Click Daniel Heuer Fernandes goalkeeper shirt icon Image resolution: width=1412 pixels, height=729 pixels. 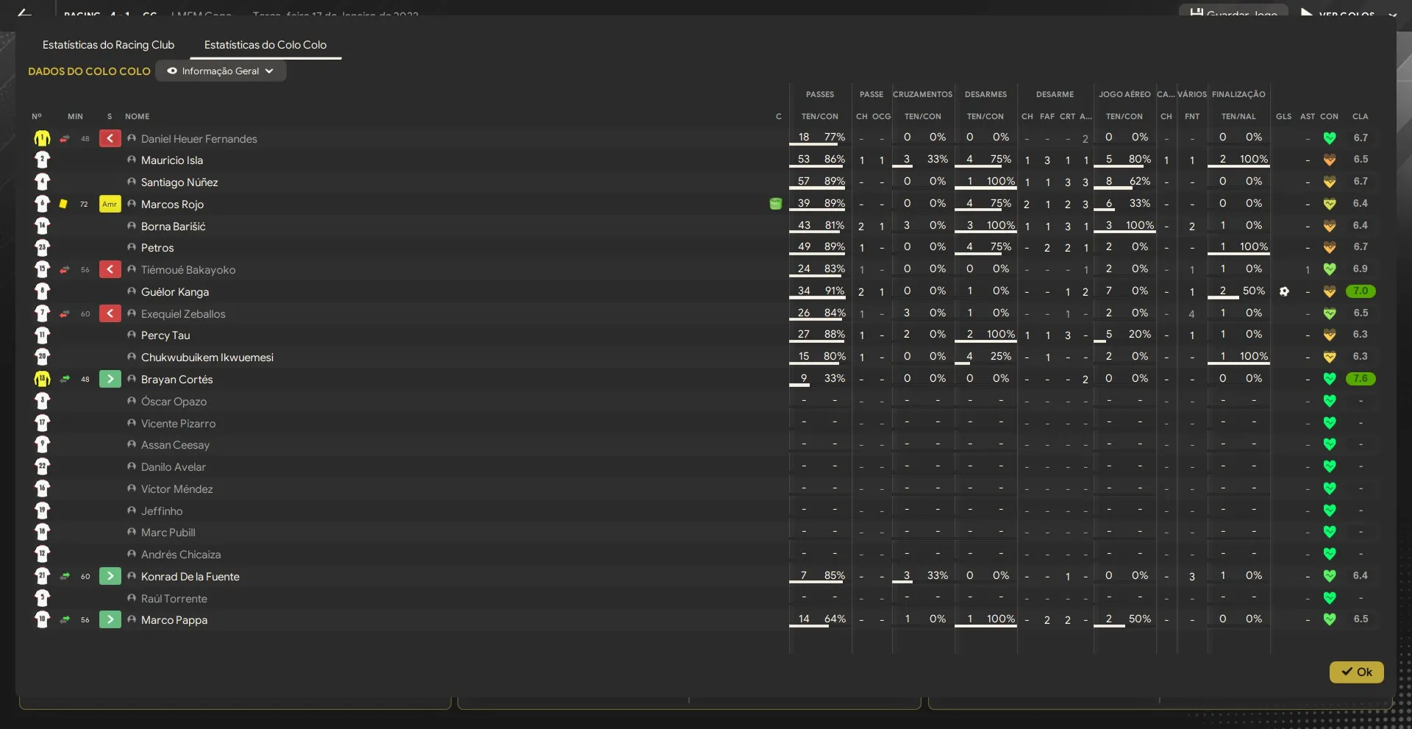point(42,138)
